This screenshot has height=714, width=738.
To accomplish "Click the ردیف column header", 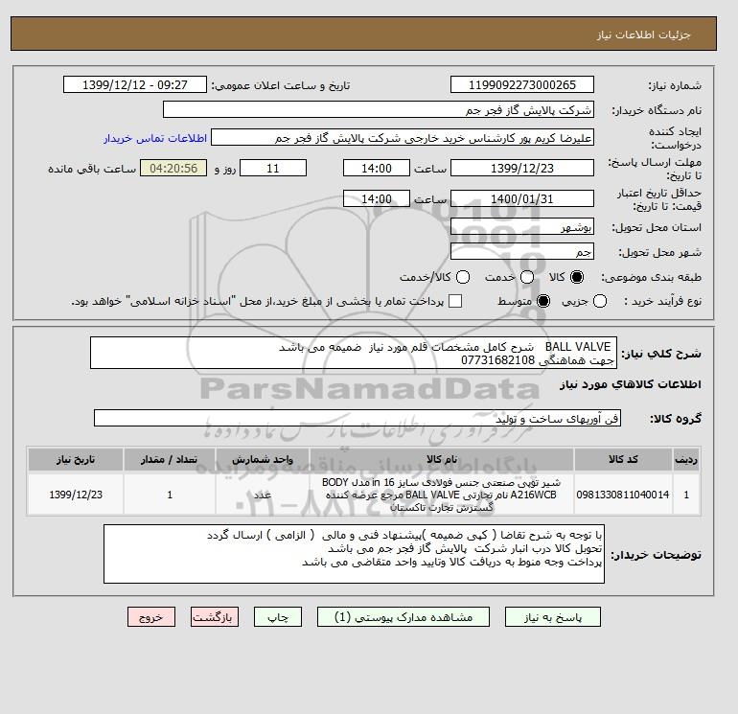I will (686, 459).
